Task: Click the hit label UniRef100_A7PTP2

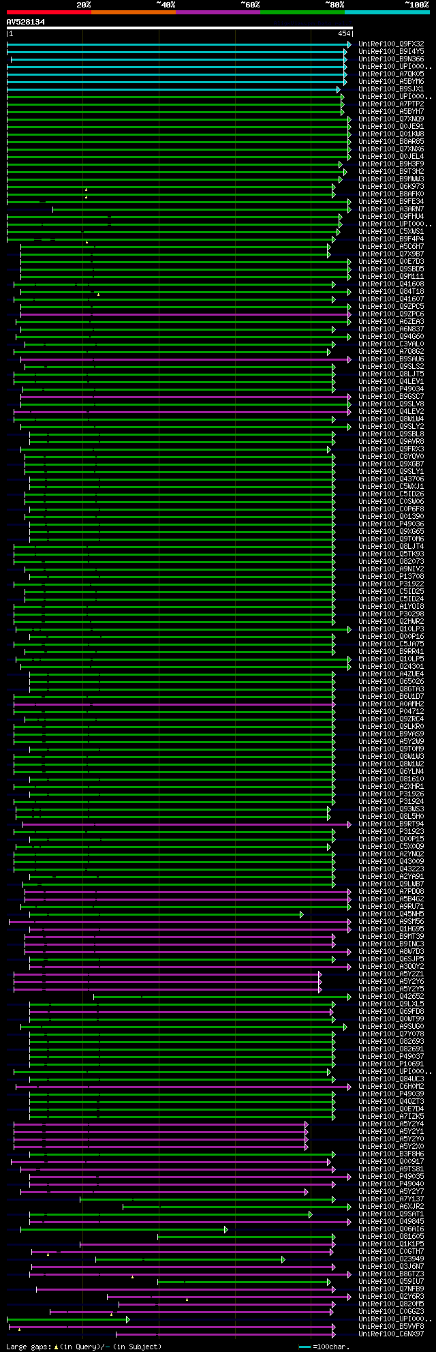Action: (x=391, y=104)
